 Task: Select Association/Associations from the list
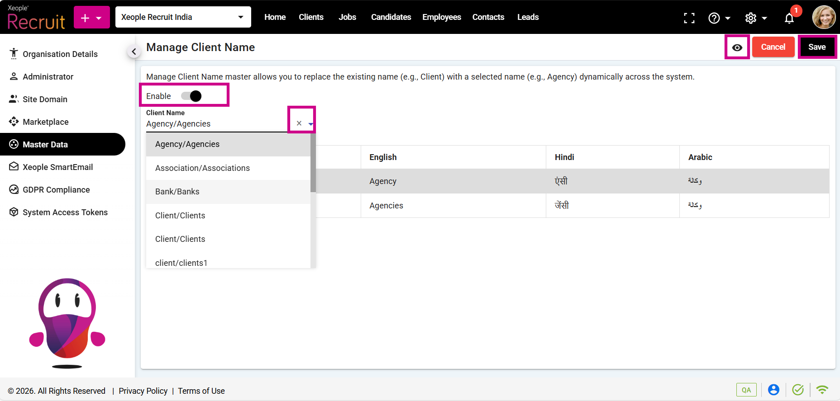[202, 168]
